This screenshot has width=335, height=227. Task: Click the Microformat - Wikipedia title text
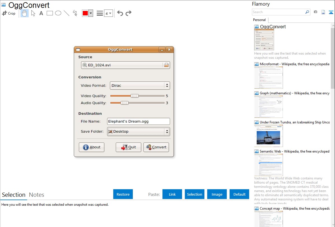(294, 64)
